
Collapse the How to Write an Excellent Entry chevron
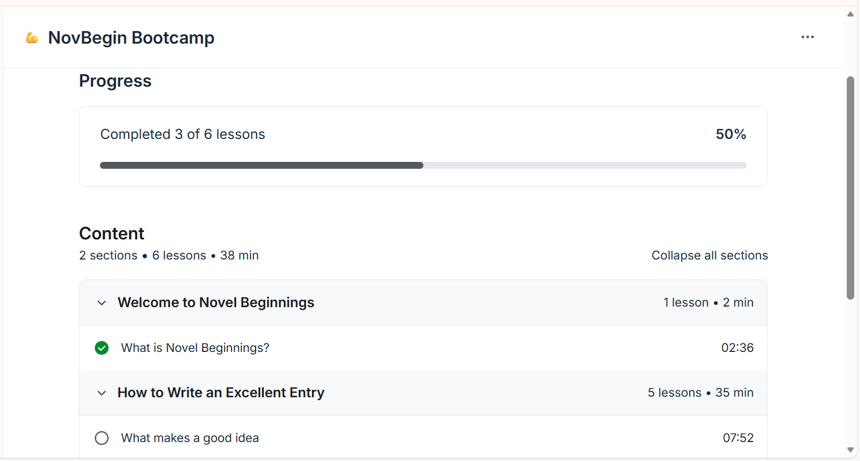(102, 393)
